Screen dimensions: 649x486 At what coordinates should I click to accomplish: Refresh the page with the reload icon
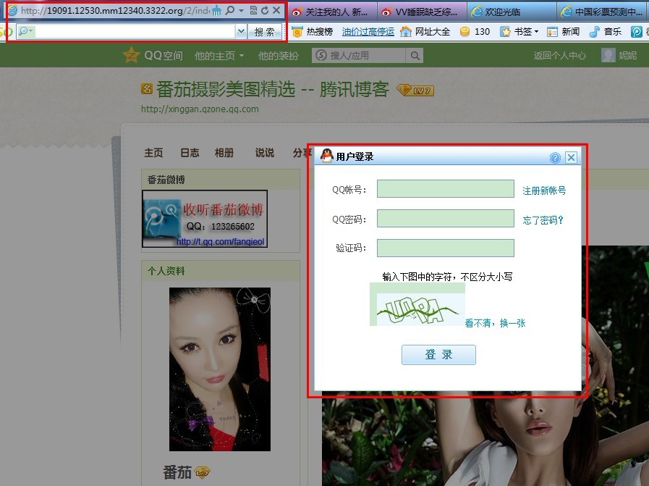tap(265, 10)
